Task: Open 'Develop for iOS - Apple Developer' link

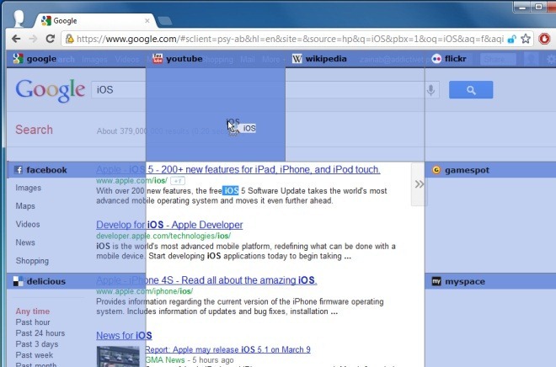Action: pyautogui.click(x=169, y=225)
